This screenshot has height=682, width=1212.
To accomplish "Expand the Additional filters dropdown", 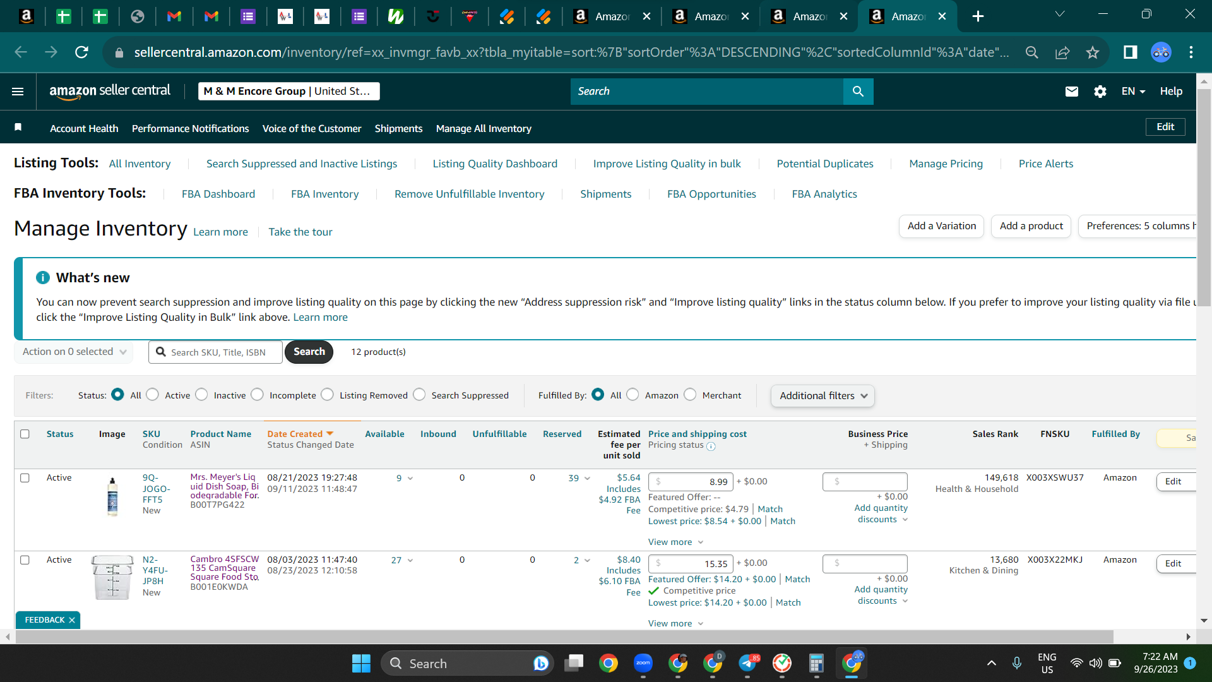I will pyautogui.click(x=823, y=396).
